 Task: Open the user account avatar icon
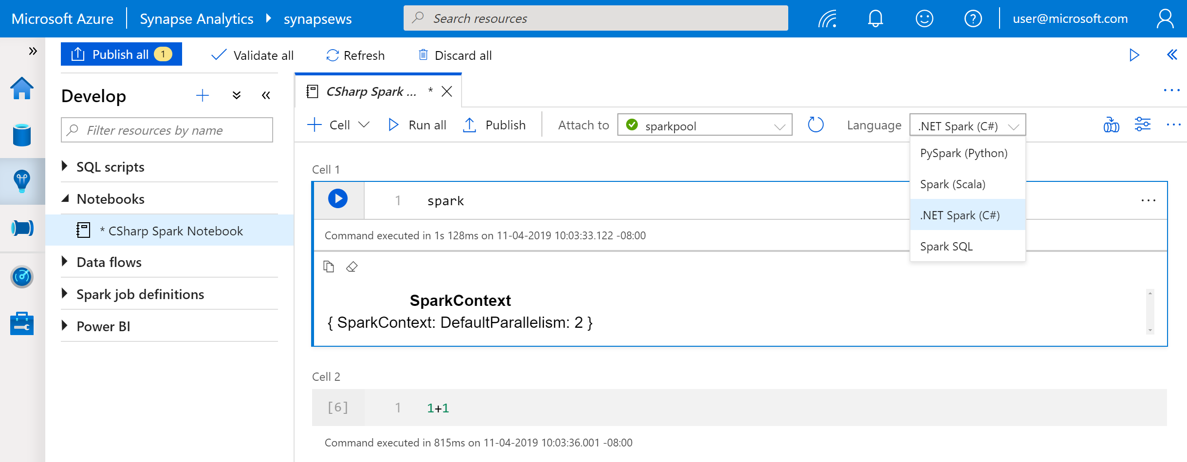[1165, 19]
